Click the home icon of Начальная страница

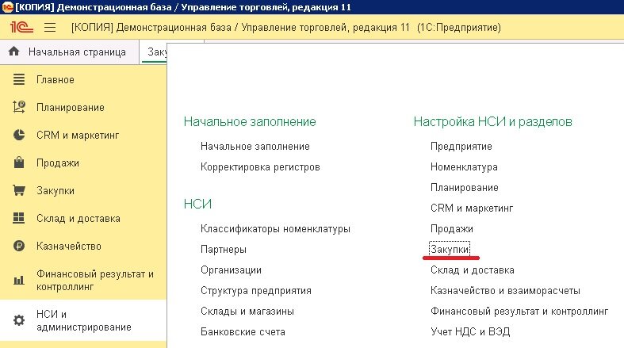click(14, 52)
